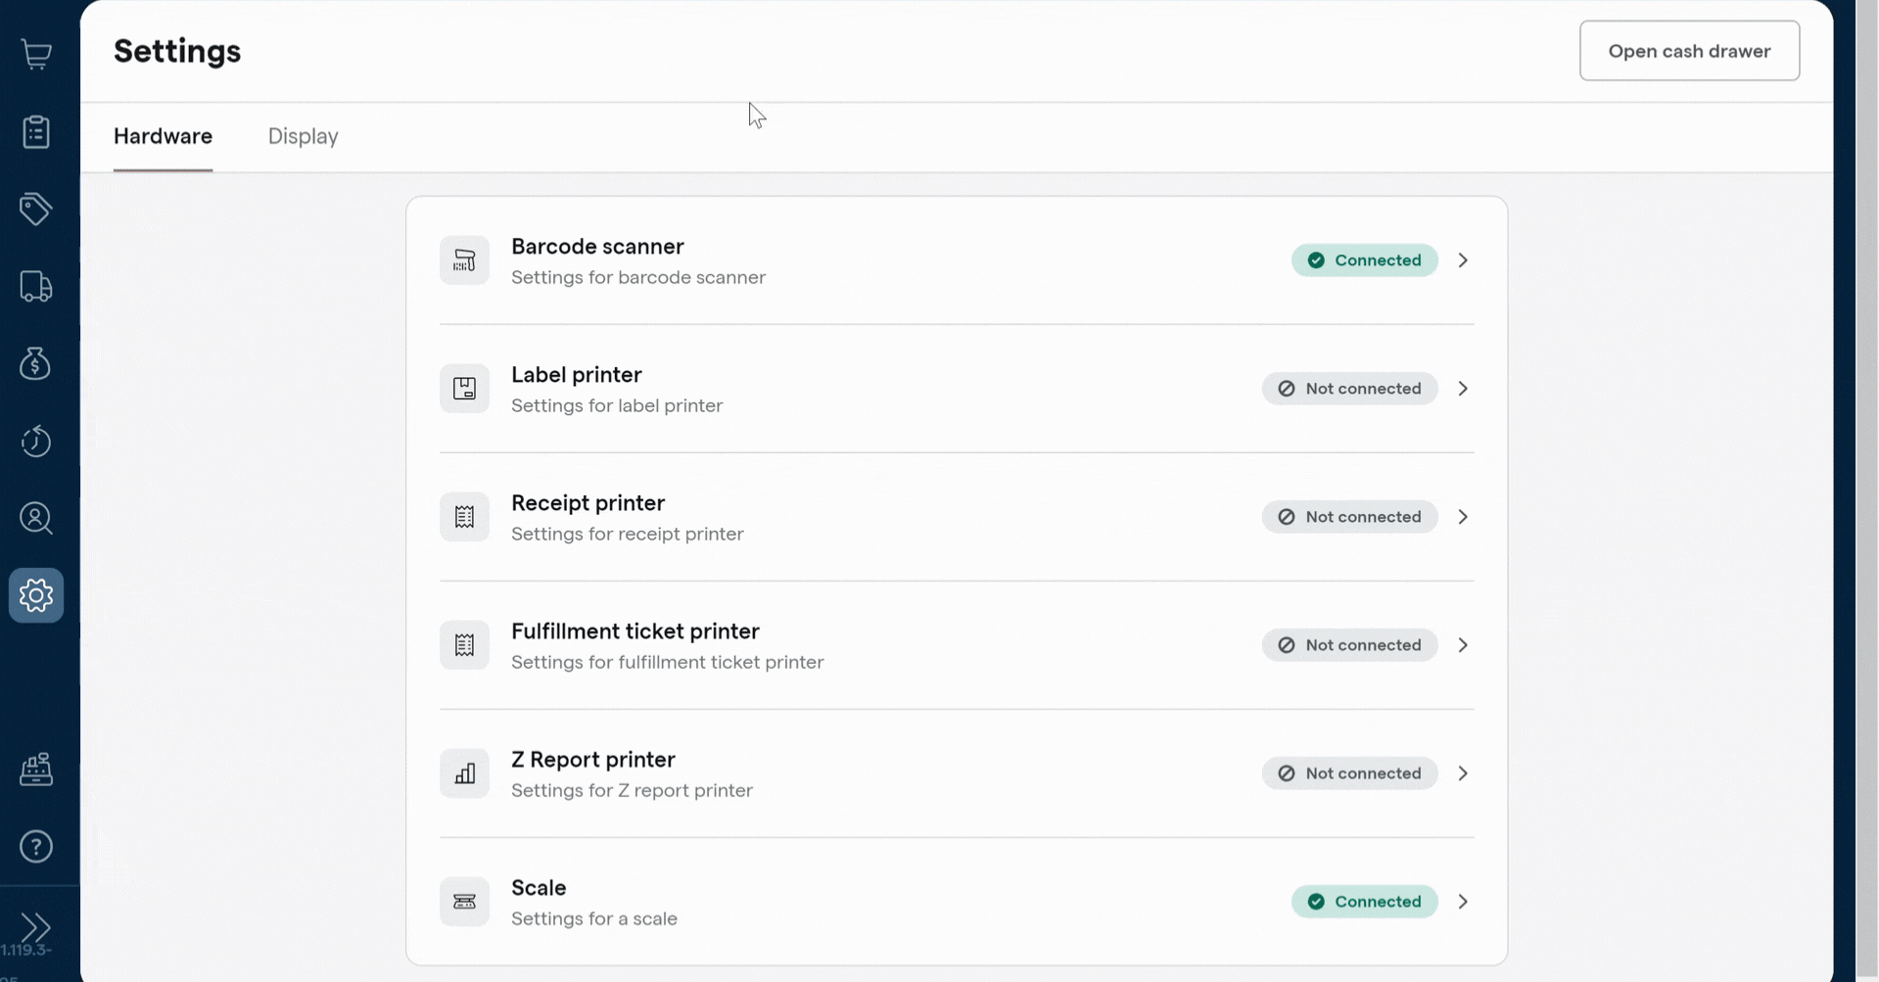Expand the Receipt printer settings row
Viewport: 1879px width, 982px height.
click(1463, 516)
